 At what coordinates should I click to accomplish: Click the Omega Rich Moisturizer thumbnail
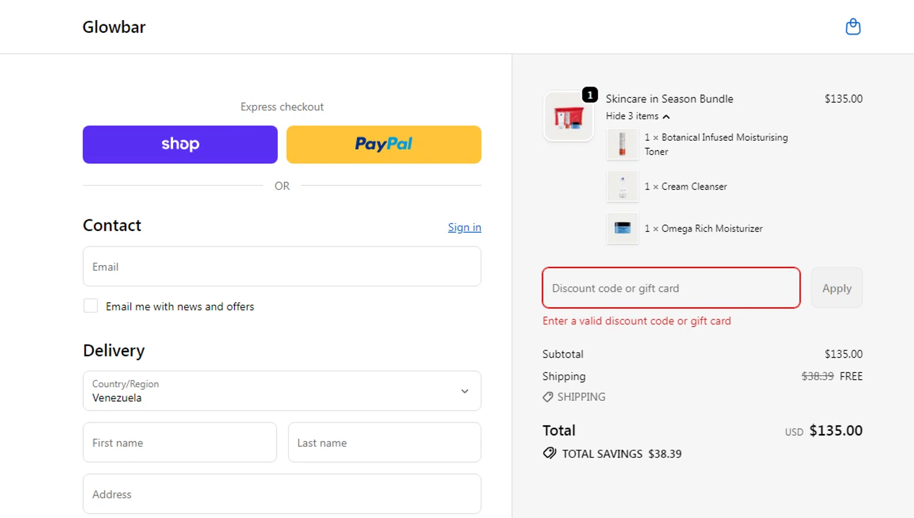[622, 229]
